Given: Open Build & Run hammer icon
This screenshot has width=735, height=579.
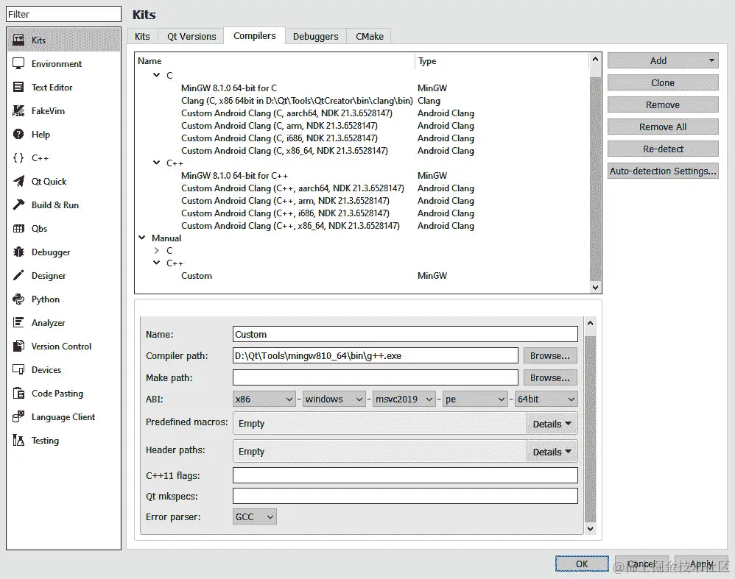Looking at the screenshot, I should pyautogui.click(x=18, y=205).
